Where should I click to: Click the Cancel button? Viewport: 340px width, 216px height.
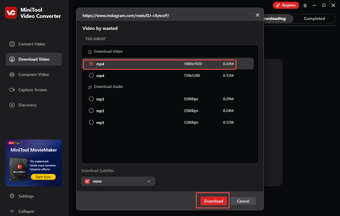click(x=243, y=201)
